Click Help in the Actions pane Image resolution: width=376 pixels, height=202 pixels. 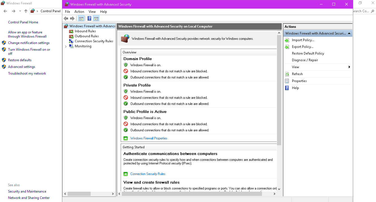(295, 88)
